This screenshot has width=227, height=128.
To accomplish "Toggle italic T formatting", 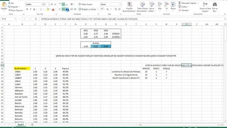I will [31, 9].
